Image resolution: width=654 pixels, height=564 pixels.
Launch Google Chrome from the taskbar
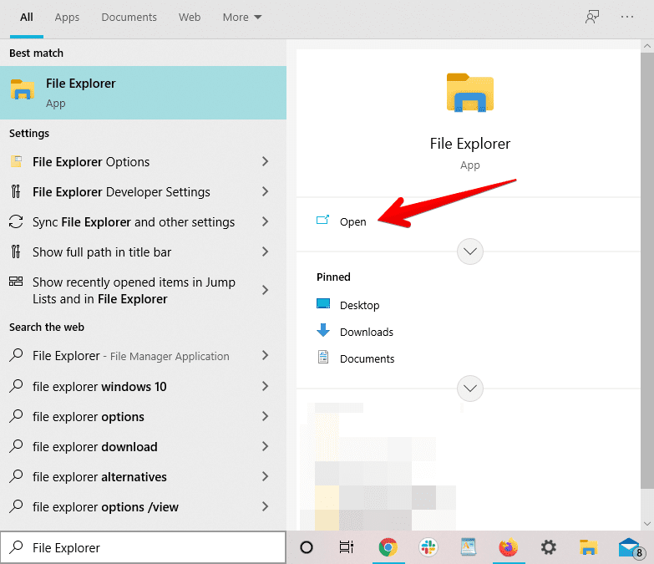(388, 547)
